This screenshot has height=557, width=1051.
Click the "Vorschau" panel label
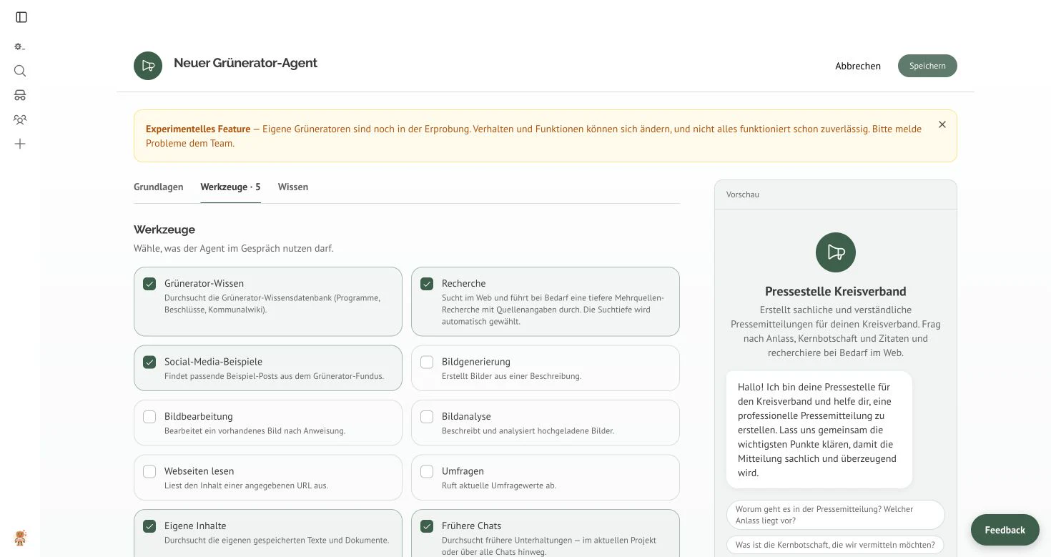point(743,194)
